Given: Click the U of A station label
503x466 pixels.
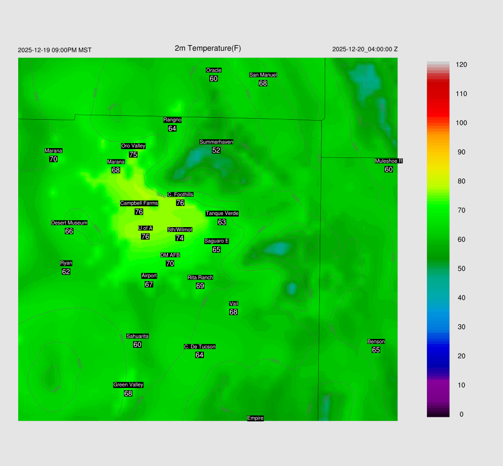Looking at the screenshot, I should click(x=145, y=228).
